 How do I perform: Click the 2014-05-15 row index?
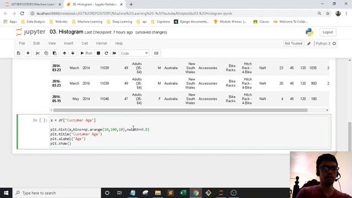pyautogui.click(x=56, y=99)
